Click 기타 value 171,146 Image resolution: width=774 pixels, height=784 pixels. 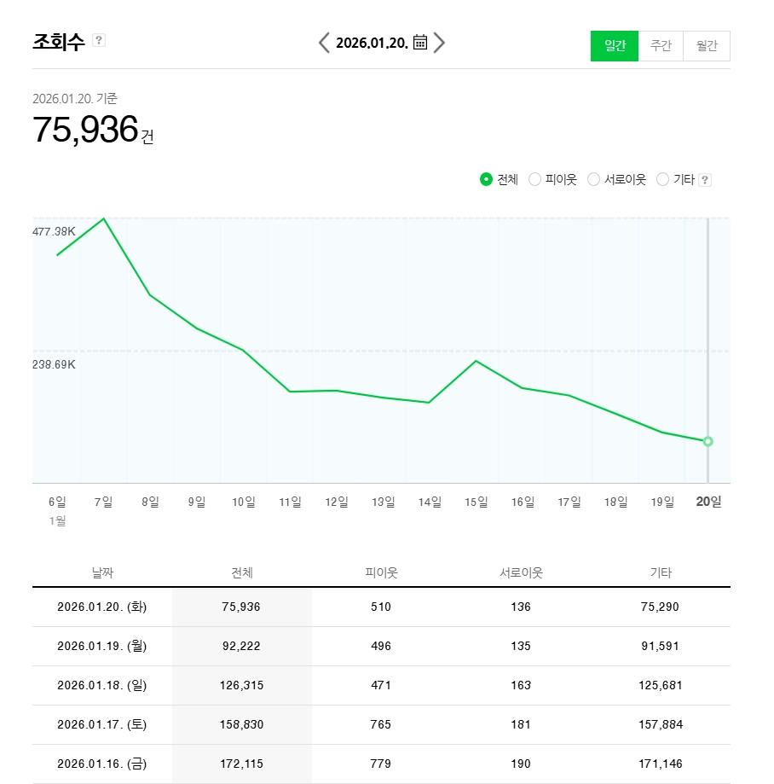point(661,764)
